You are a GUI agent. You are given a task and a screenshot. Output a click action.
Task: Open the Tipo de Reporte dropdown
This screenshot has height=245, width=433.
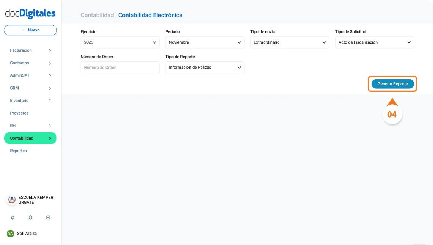click(205, 67)
